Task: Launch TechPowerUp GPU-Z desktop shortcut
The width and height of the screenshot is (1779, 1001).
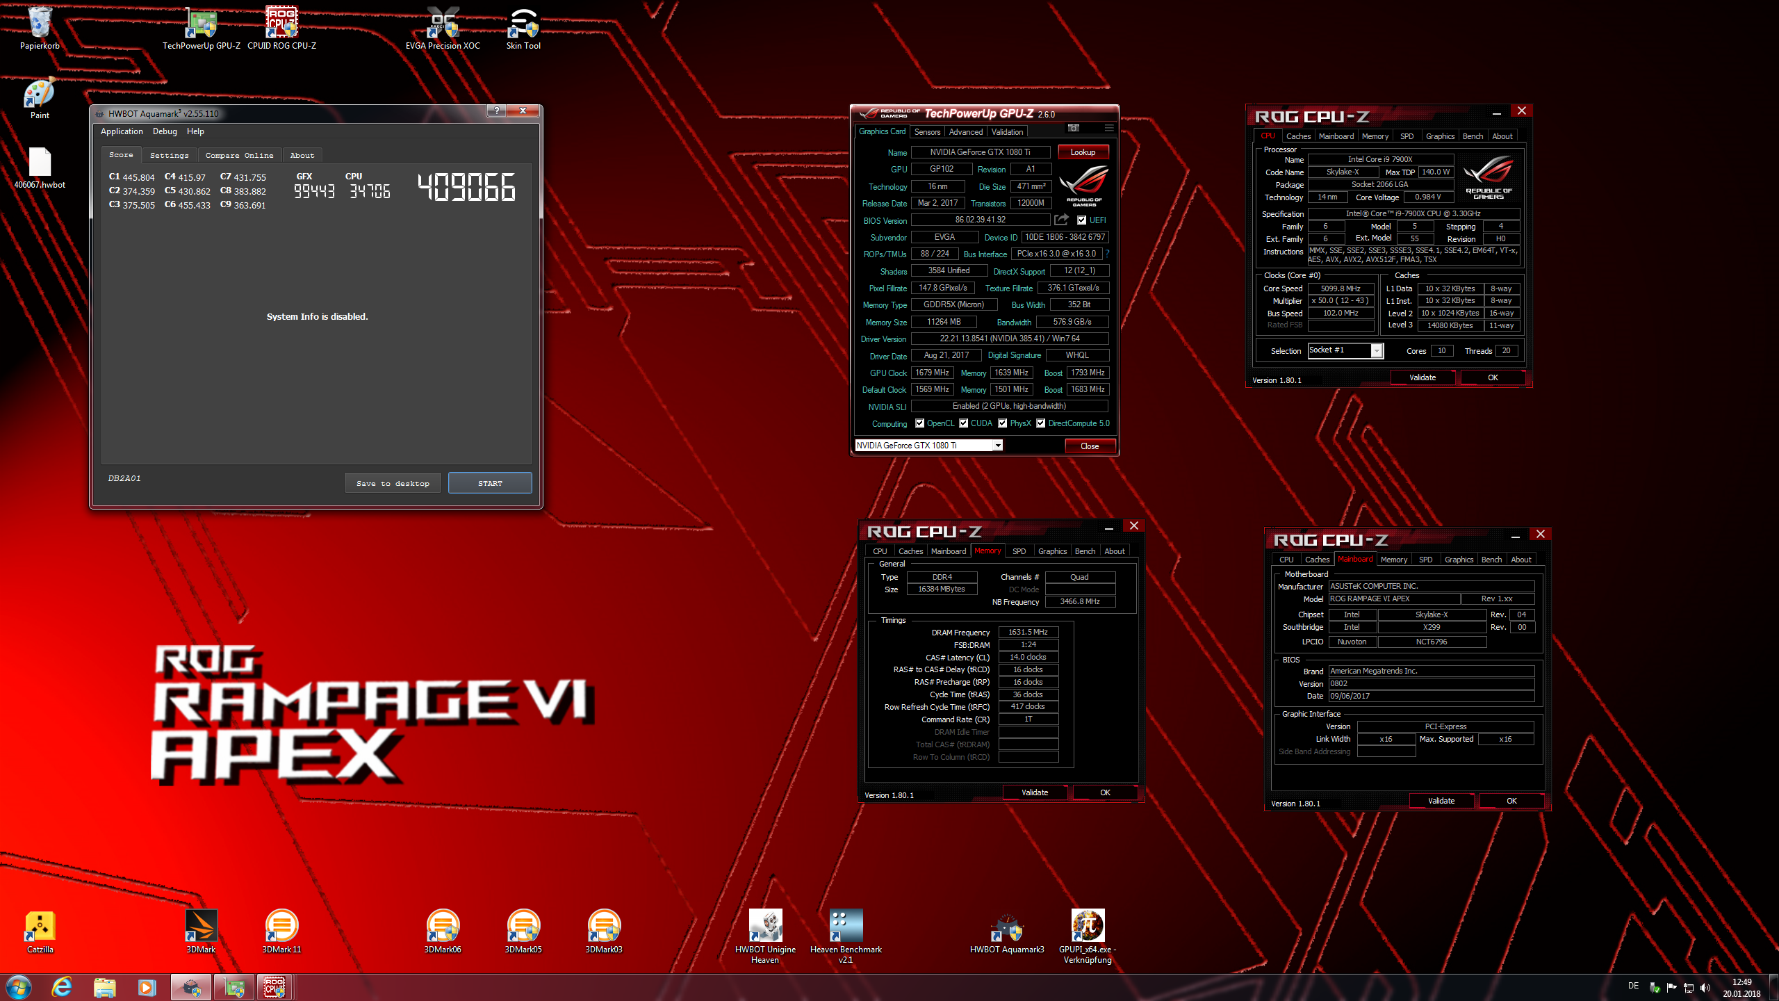Action: [202, 28]
